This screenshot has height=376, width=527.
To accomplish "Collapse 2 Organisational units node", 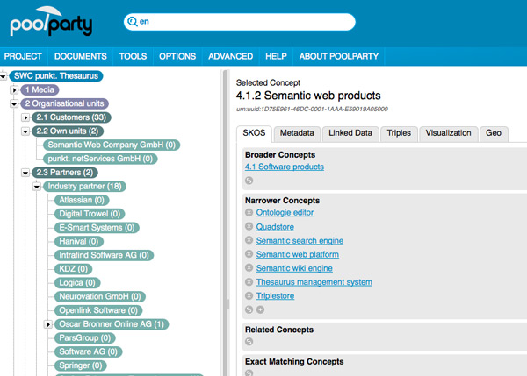I will tap(14, 103).
